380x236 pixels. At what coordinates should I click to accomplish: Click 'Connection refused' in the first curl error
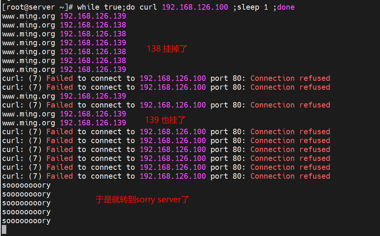(290, 78)
